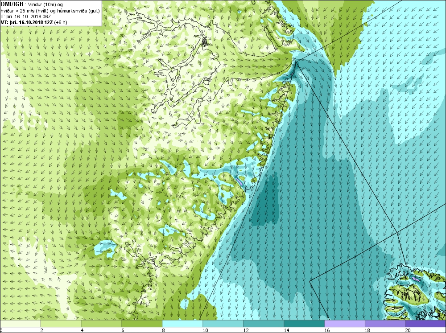
Task: Click the legend scale label '6'
Action: point(123,330)
